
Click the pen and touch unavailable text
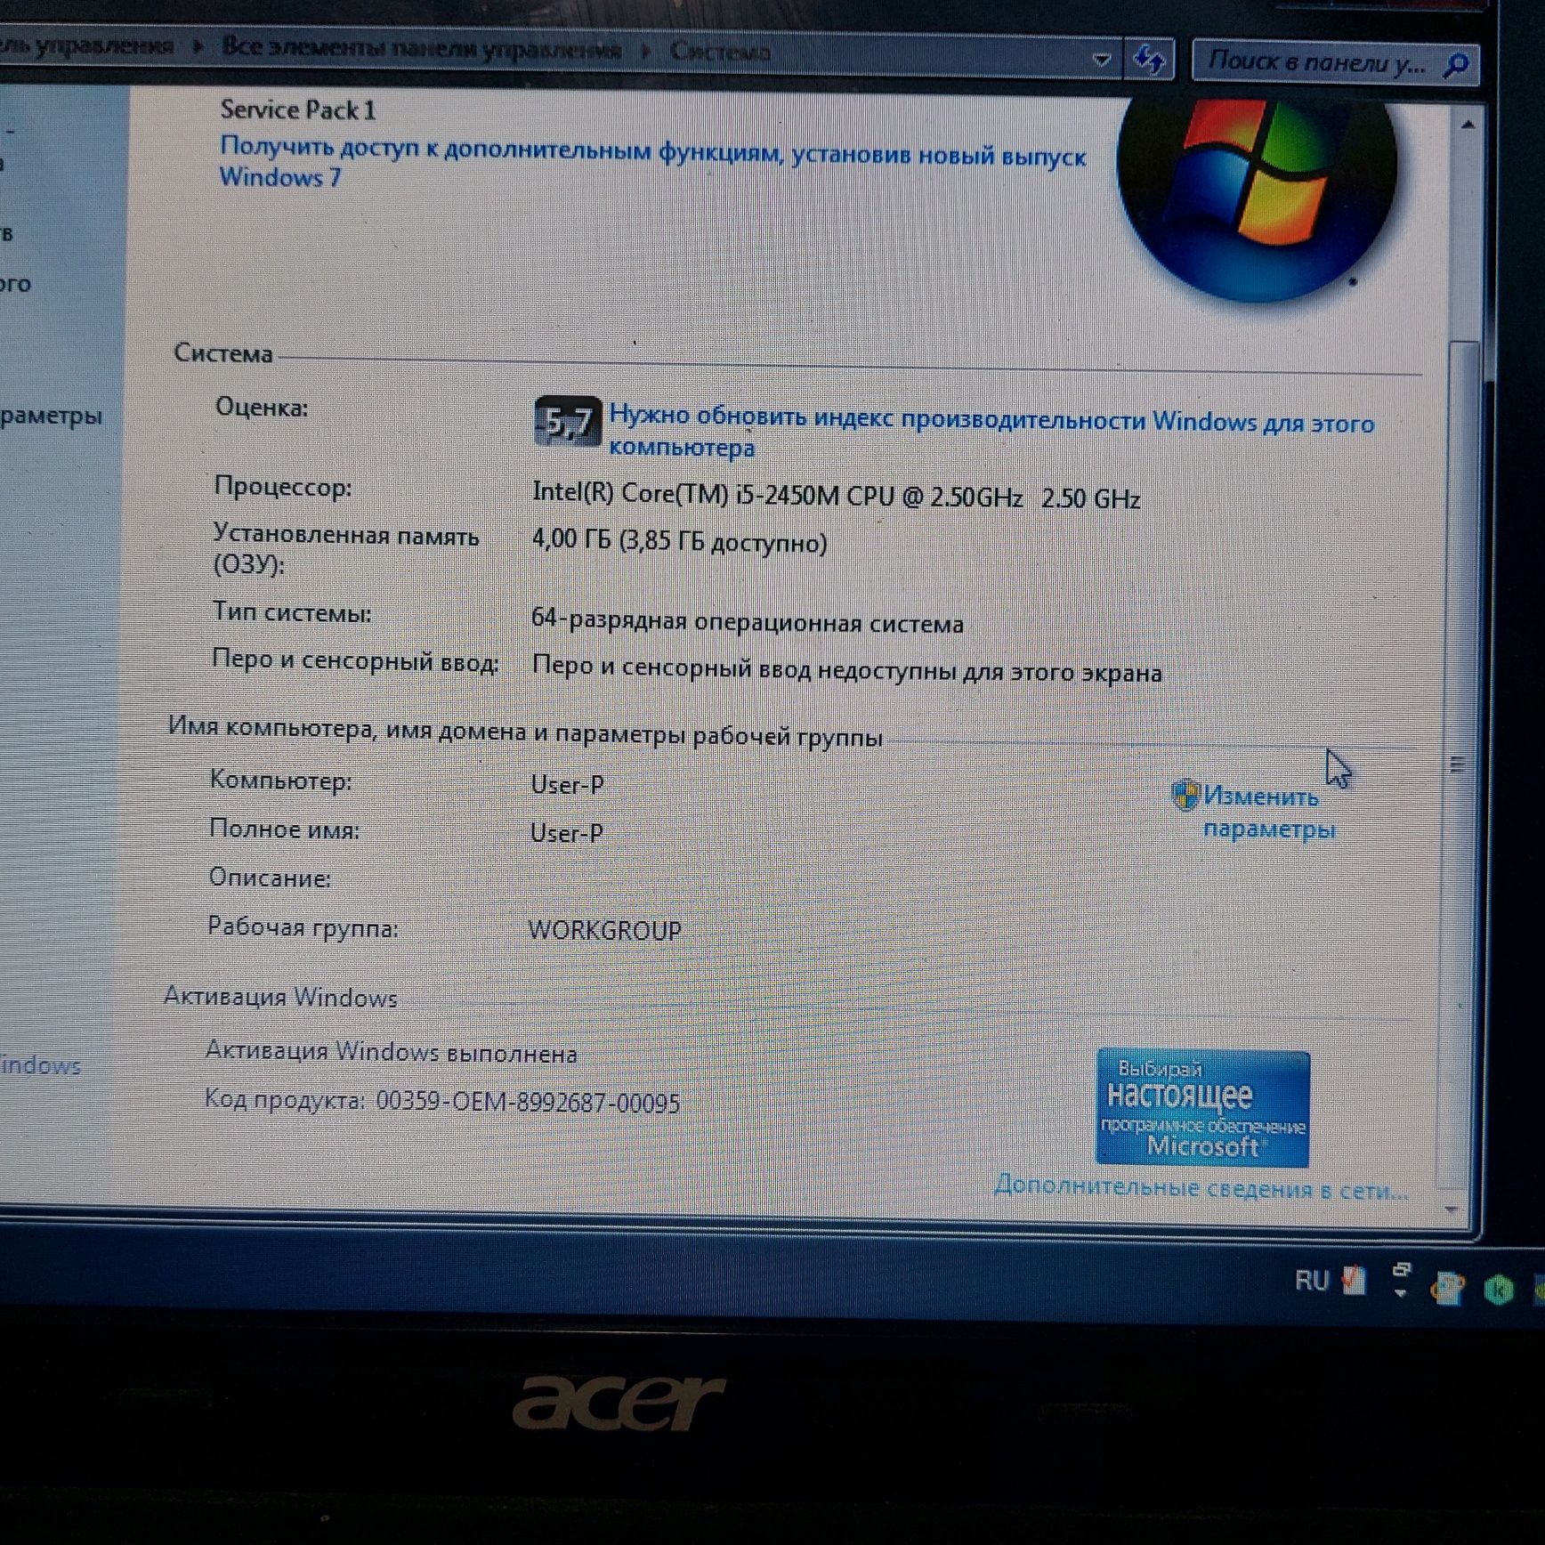(846, 669)
